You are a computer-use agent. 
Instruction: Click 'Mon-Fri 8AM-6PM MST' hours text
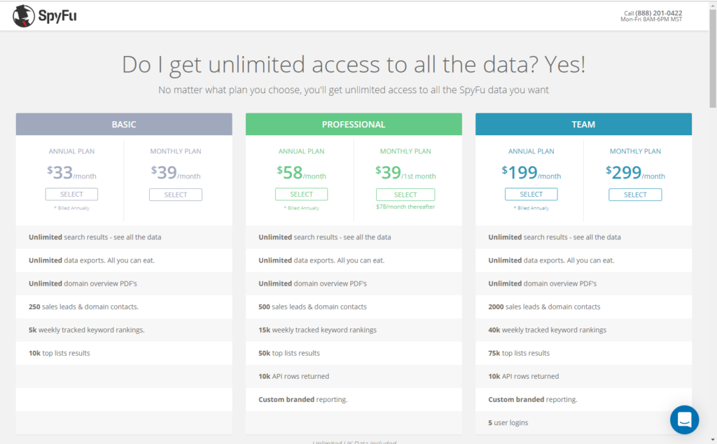pos(651,19)
